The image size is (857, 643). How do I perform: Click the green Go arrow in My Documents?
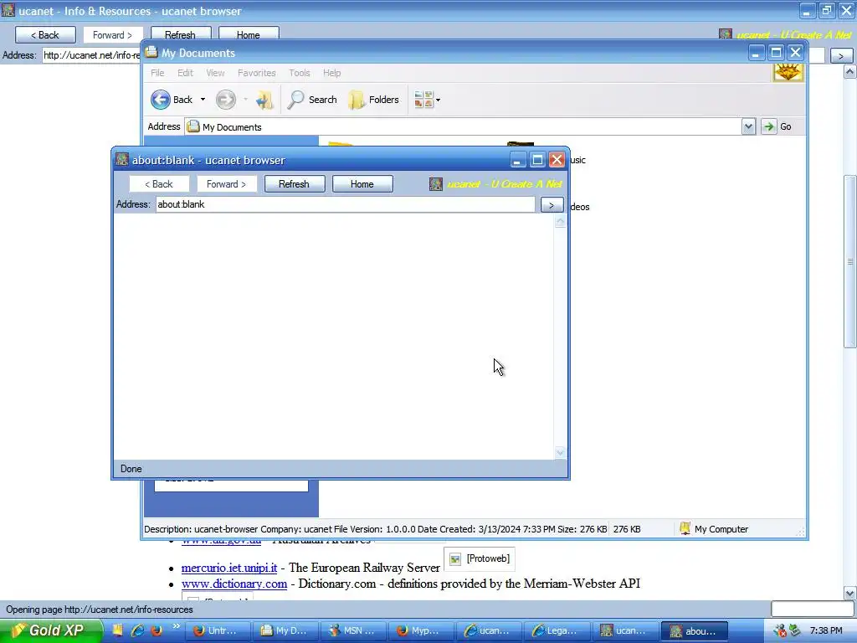768,127
